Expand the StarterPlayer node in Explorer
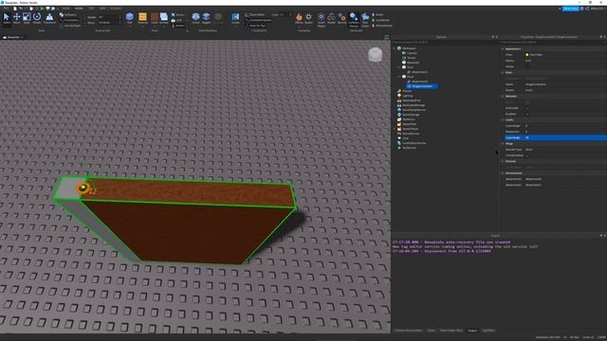 395,129
